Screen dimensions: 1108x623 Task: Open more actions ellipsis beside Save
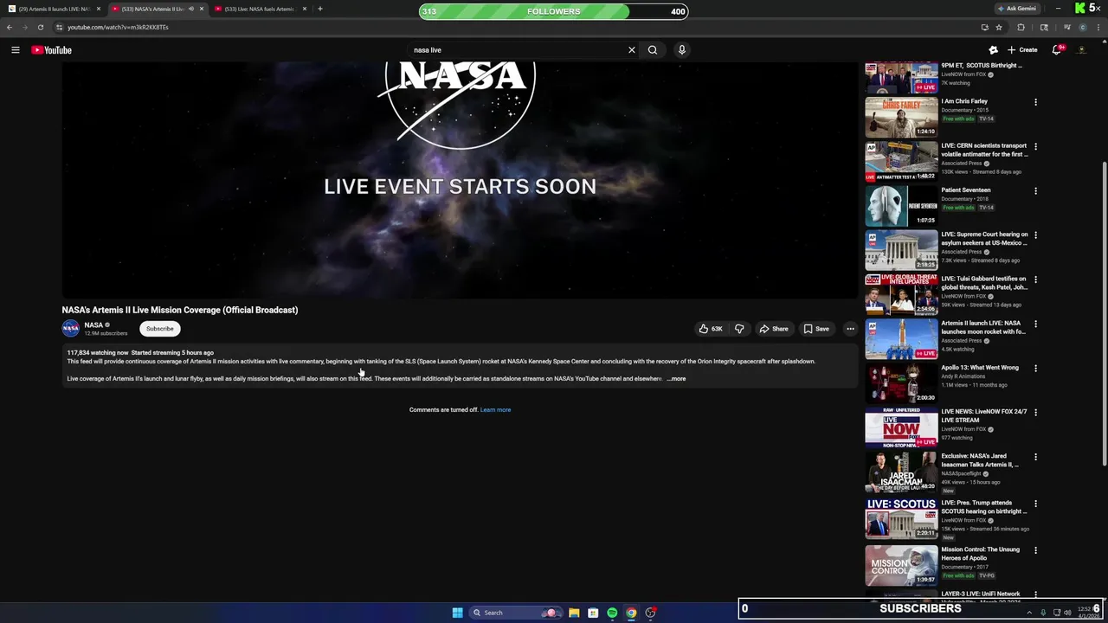click(850, 329)
